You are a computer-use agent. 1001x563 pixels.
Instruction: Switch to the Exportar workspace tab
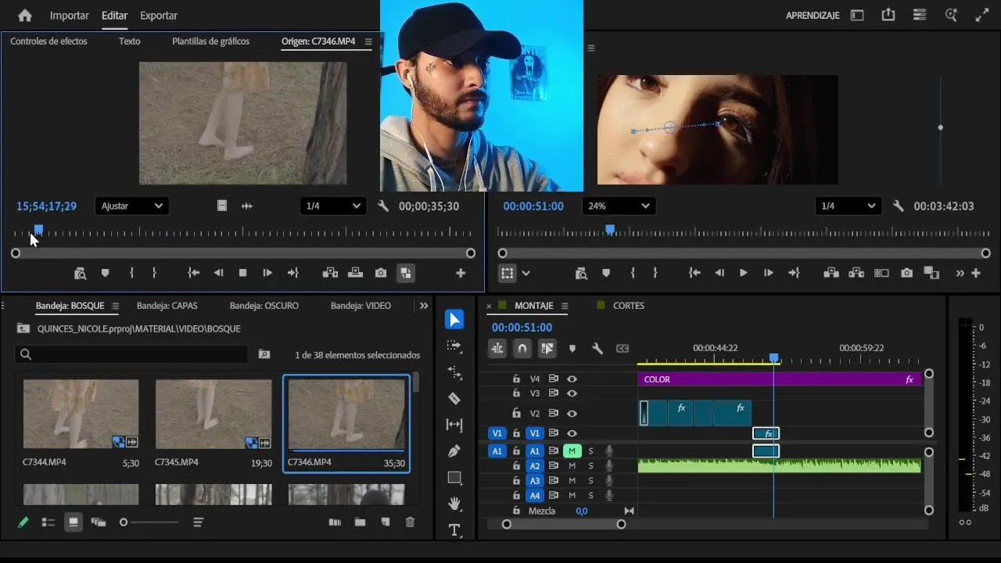(159, 16)
